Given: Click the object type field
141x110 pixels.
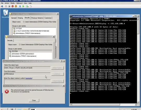Looking at the screenshot, I should coord(27,68).
